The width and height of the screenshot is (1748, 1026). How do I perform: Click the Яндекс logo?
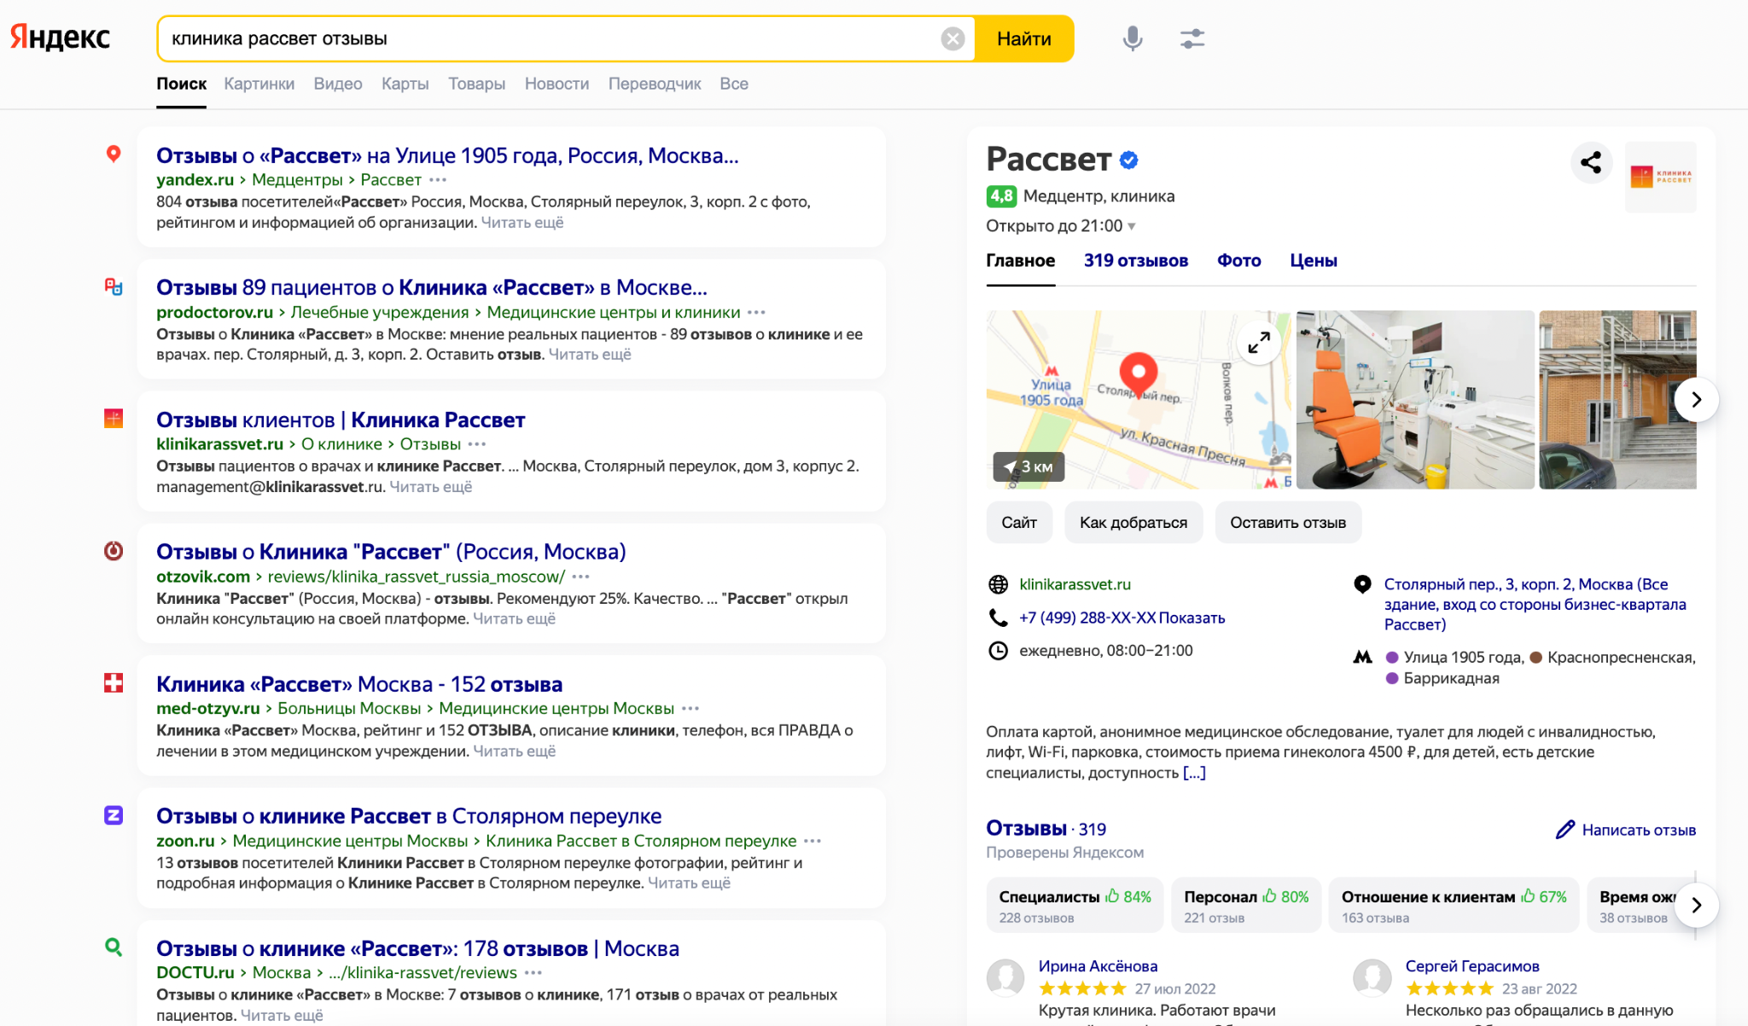point(60,38)
